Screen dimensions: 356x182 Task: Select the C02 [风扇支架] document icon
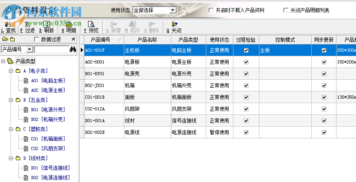click(x=26, y=148)
